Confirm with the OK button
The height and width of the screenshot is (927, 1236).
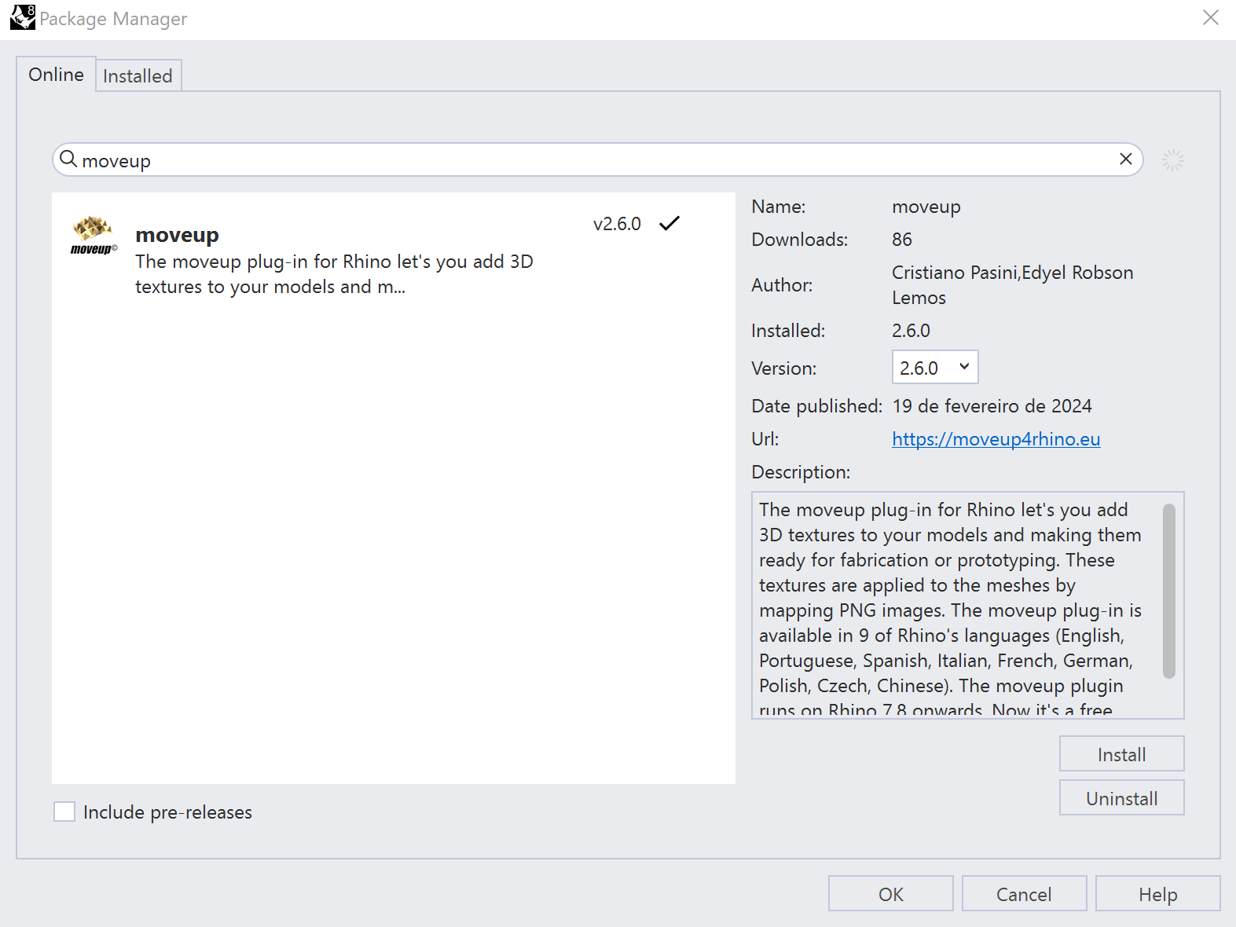tap(890, 894)
